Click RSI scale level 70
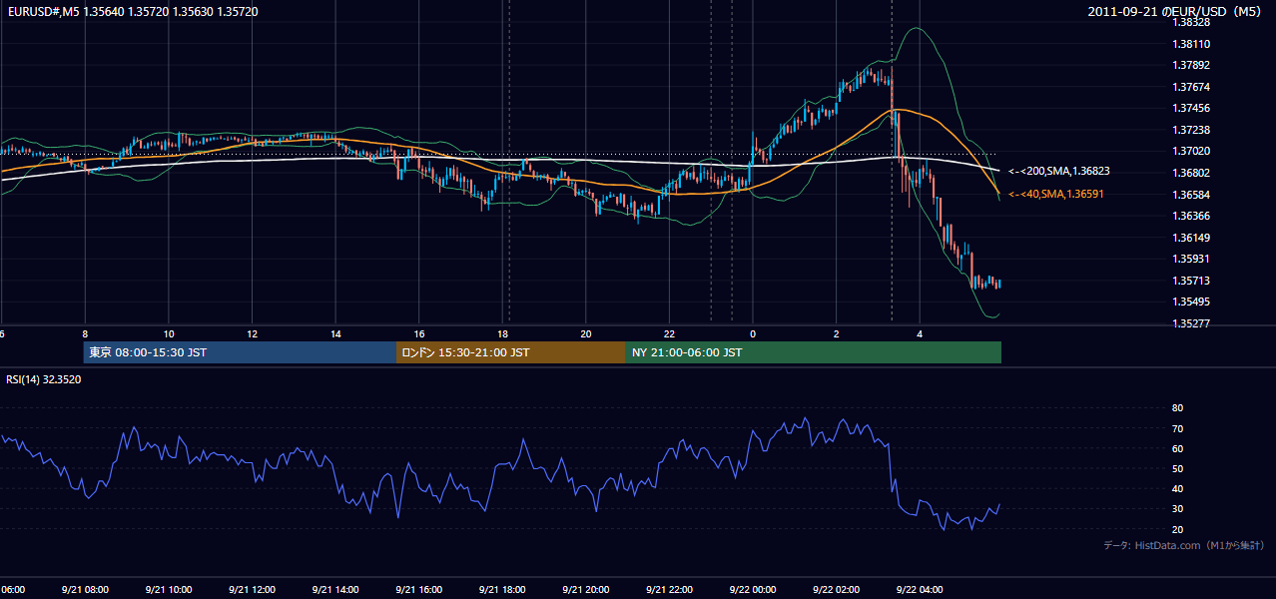The height and width of the screenshot is (599, 1276). [x=1178, y=429]
